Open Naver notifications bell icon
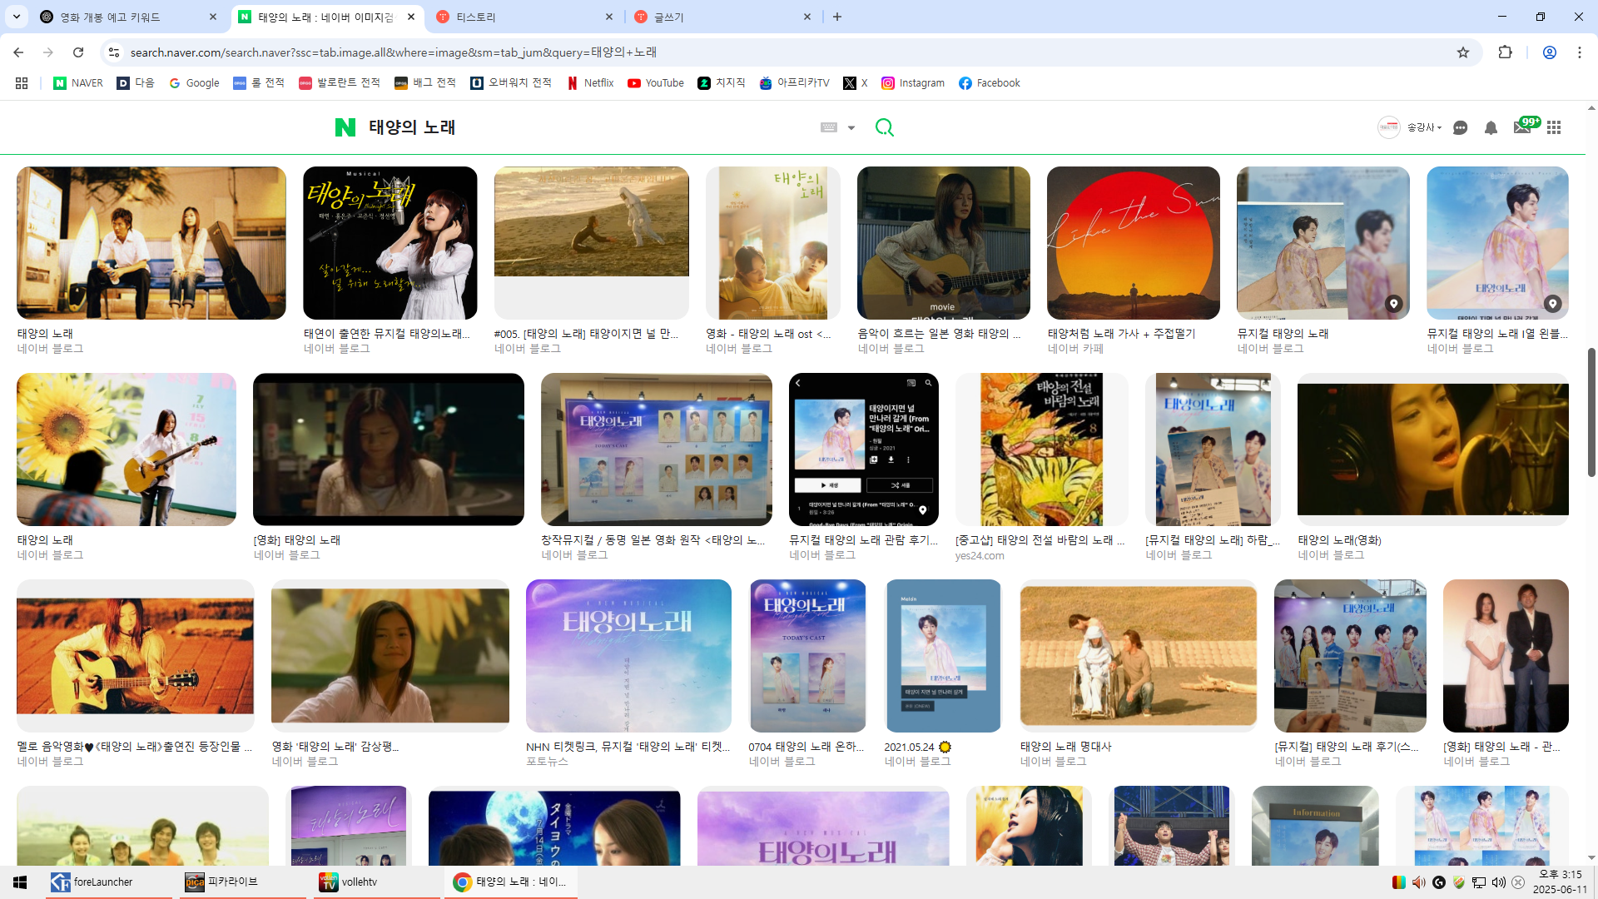The width and height of the screenshot is (1598, 899). (1491, 127)
